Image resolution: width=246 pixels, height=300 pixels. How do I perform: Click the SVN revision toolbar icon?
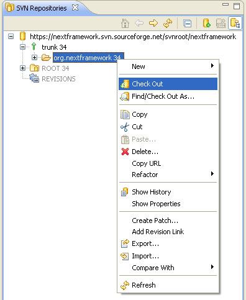221,23
